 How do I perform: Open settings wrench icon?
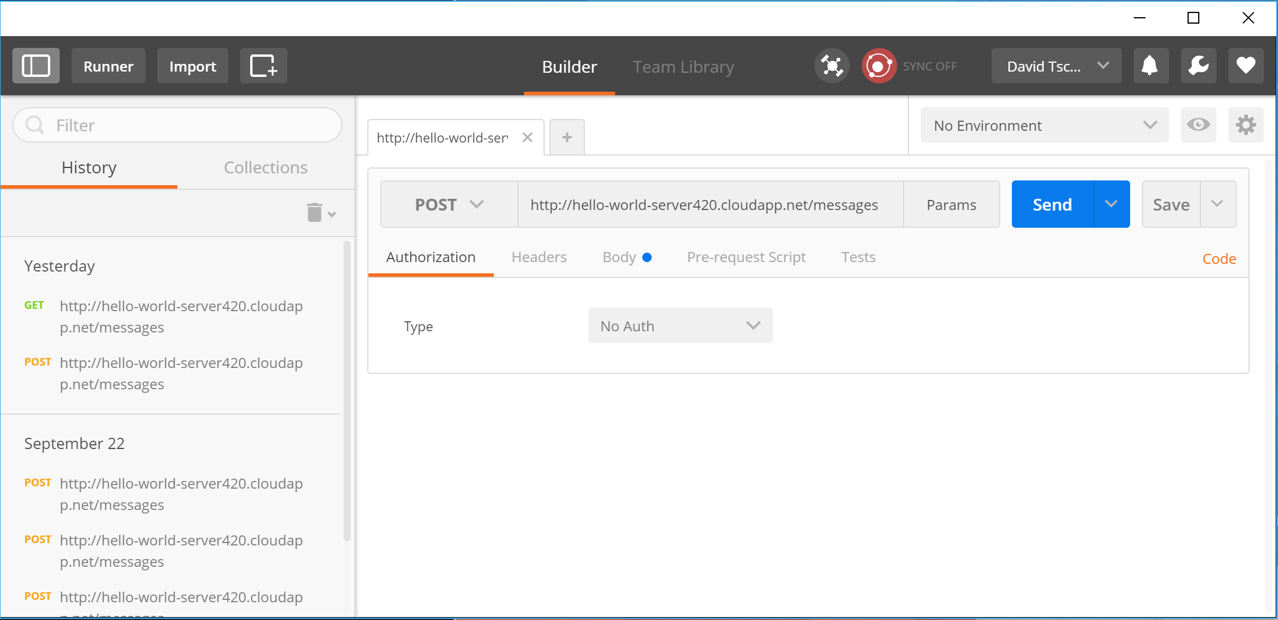pos(1198,66)
